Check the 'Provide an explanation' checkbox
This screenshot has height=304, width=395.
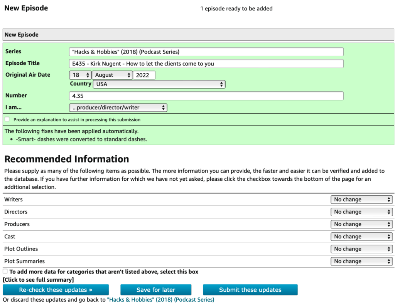coord(7,119)
